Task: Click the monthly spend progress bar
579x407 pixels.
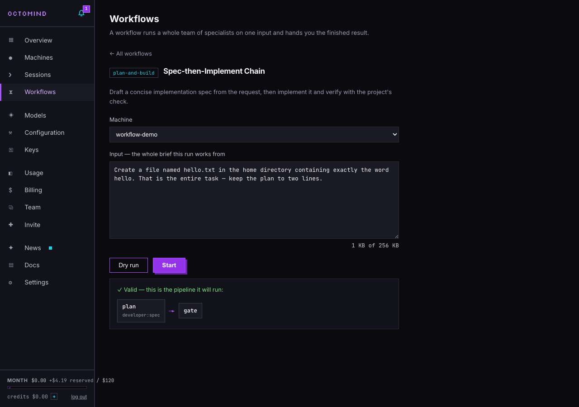Action: 47,388
